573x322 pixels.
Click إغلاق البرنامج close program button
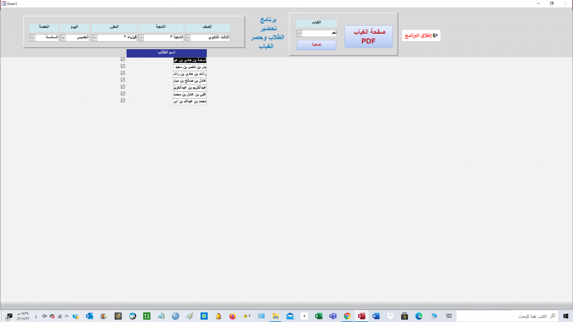point(421,35)
